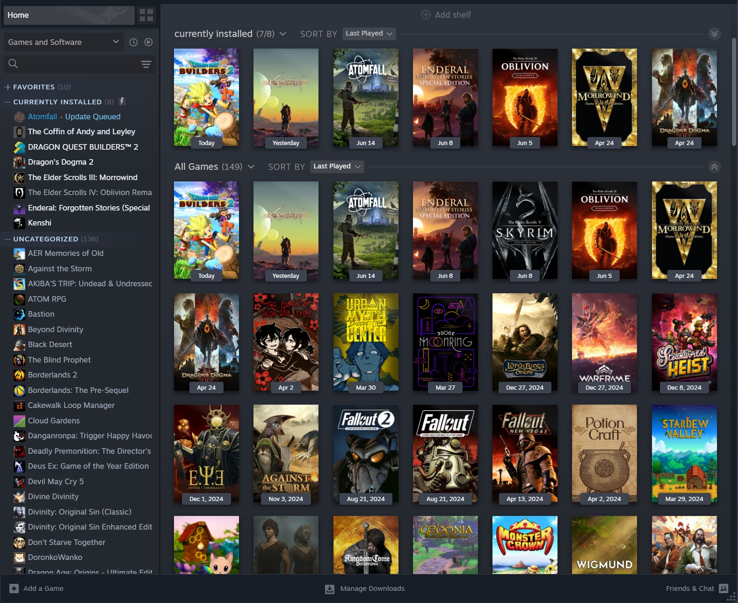
Task: Open the Potion Craft cover
Action: (x=604, y=453)
